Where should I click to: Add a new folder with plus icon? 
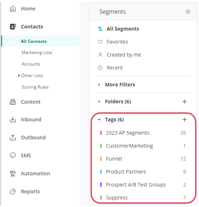click(185, 102)
